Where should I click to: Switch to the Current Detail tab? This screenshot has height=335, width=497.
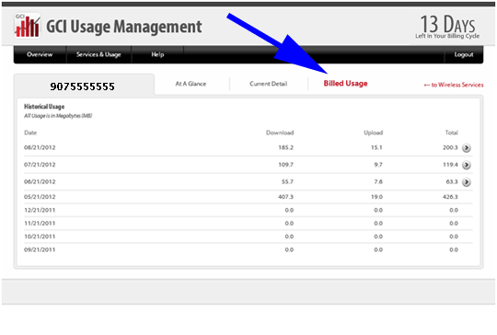(269, 84)
